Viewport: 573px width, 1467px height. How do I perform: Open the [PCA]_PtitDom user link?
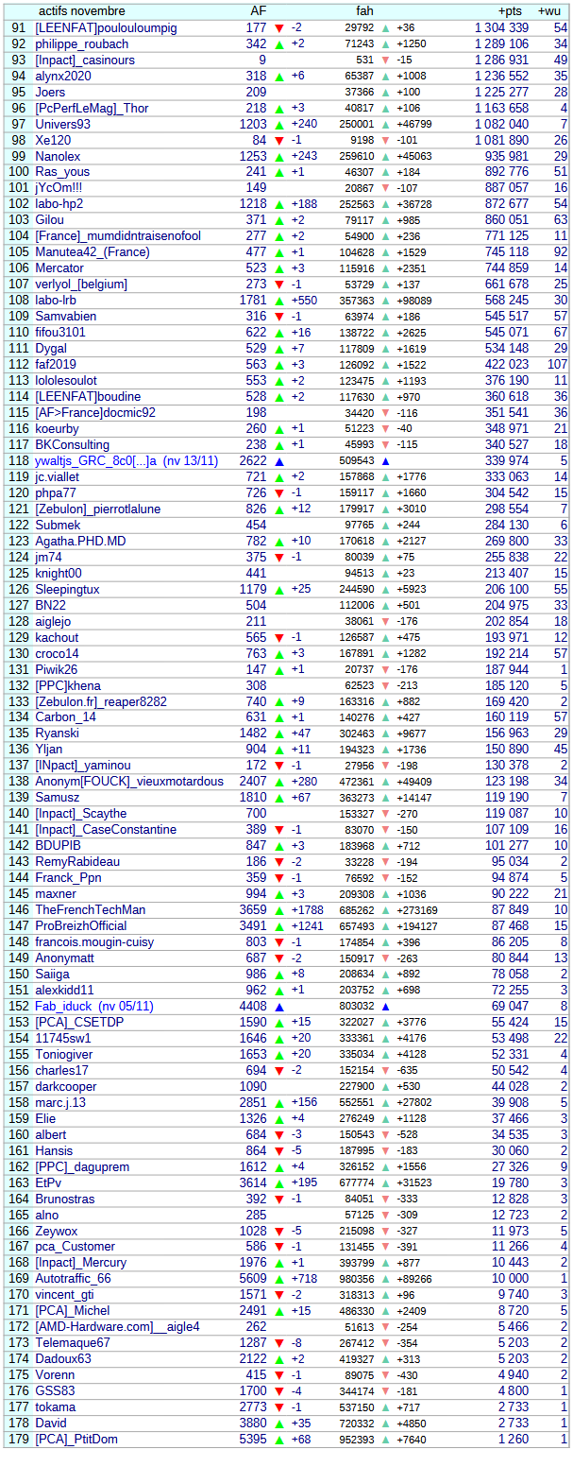[76, 1439]
